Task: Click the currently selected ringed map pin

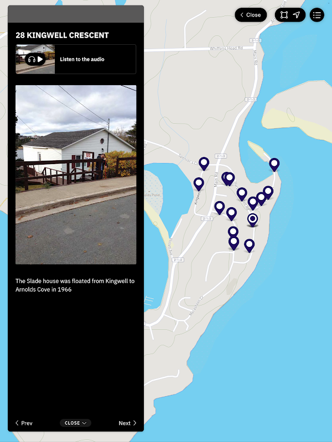Action: (253, 219)
